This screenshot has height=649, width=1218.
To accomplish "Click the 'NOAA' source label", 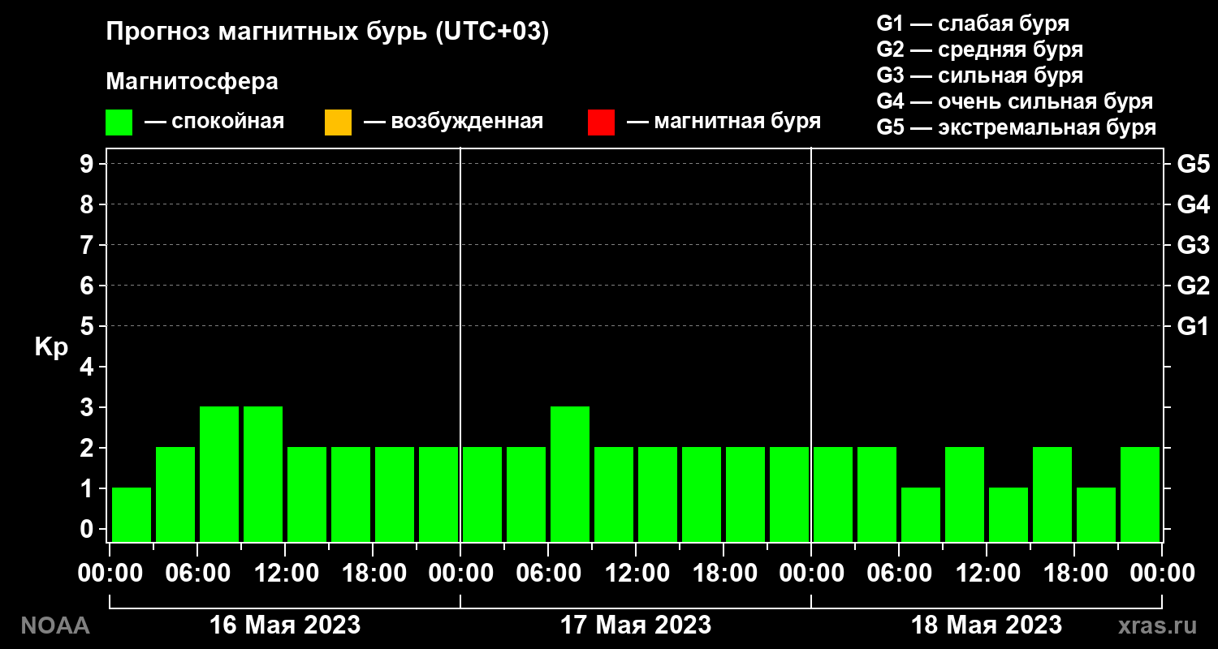I will point(55,625).
